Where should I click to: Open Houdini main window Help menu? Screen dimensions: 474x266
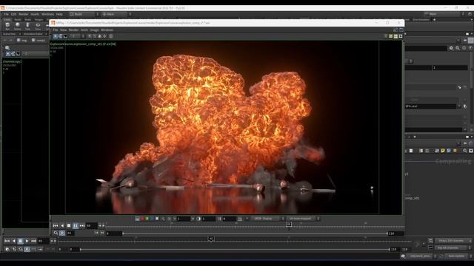[x=59, y=14]
